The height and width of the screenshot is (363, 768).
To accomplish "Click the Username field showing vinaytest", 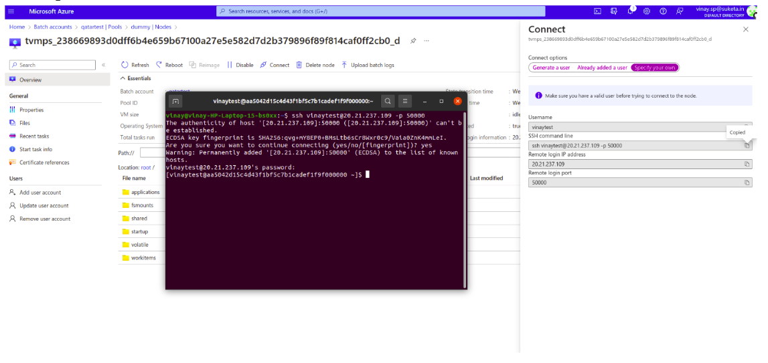I will 640,127.
